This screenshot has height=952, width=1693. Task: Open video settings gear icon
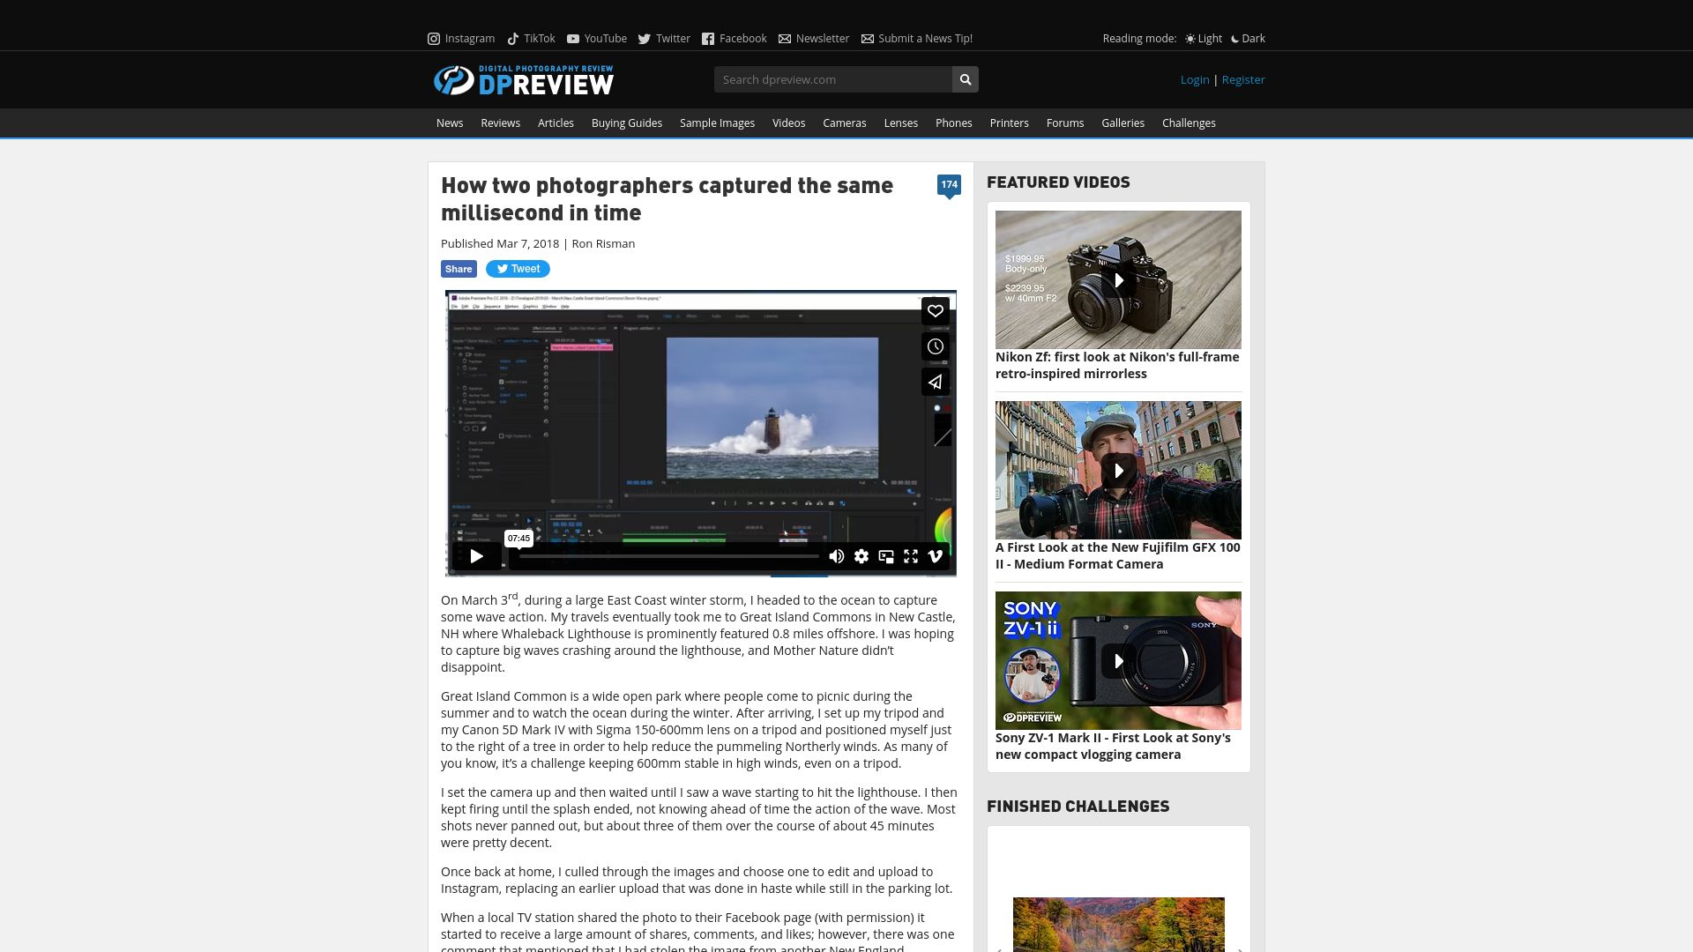click(x=861, y=556)
